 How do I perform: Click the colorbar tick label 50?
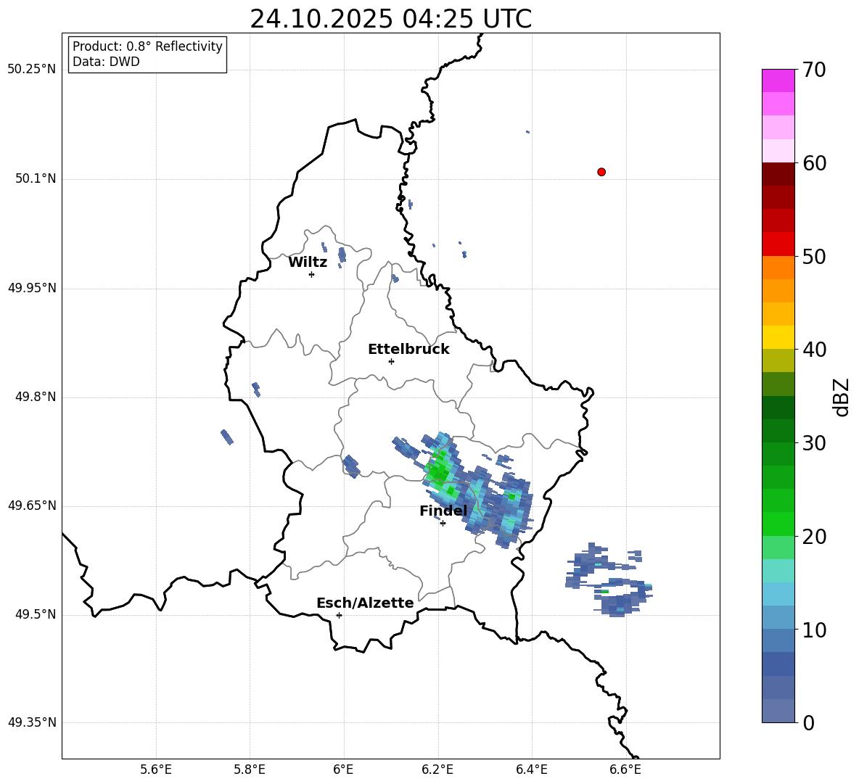[x=815, y=256]
